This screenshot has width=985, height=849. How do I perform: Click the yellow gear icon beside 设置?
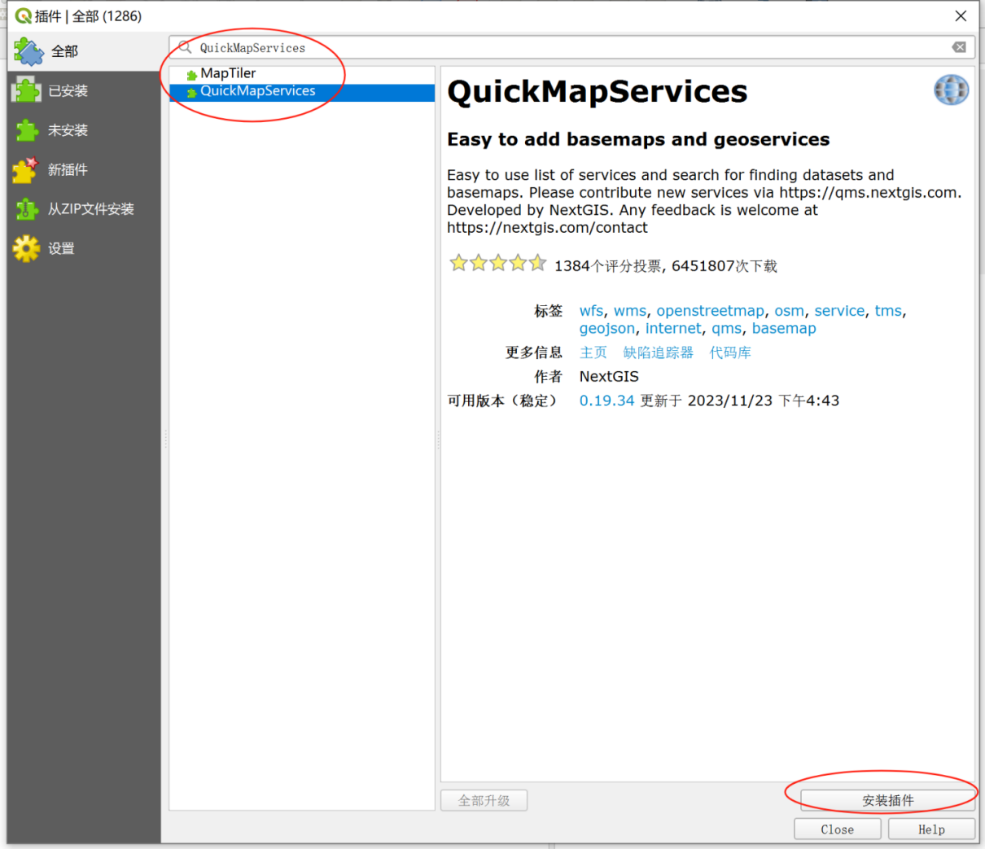pos(26,248)
